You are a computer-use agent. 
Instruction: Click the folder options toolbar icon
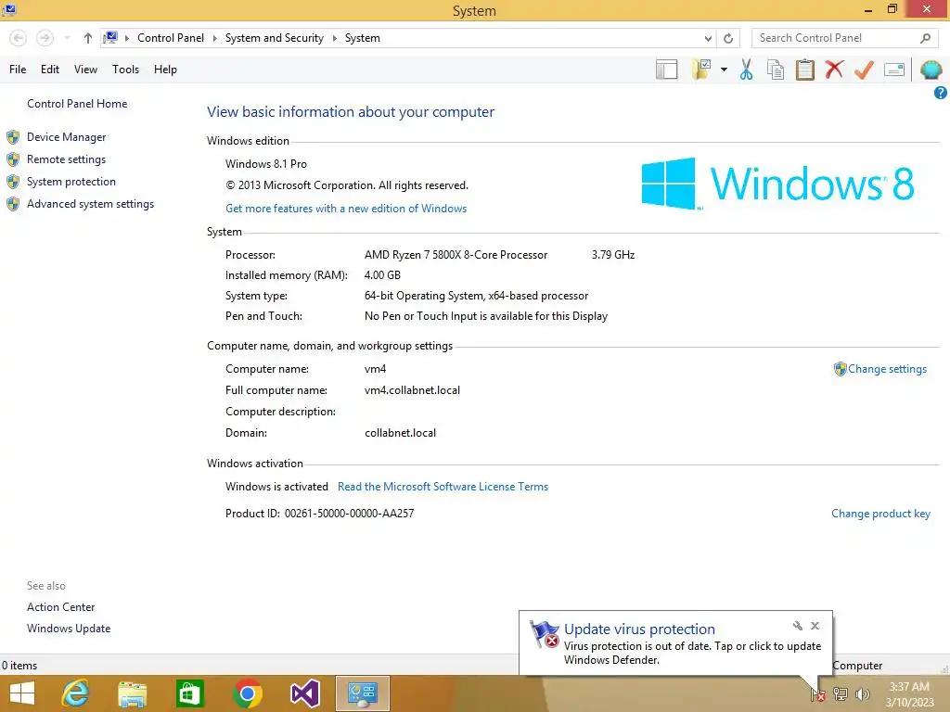pos(701,70)
